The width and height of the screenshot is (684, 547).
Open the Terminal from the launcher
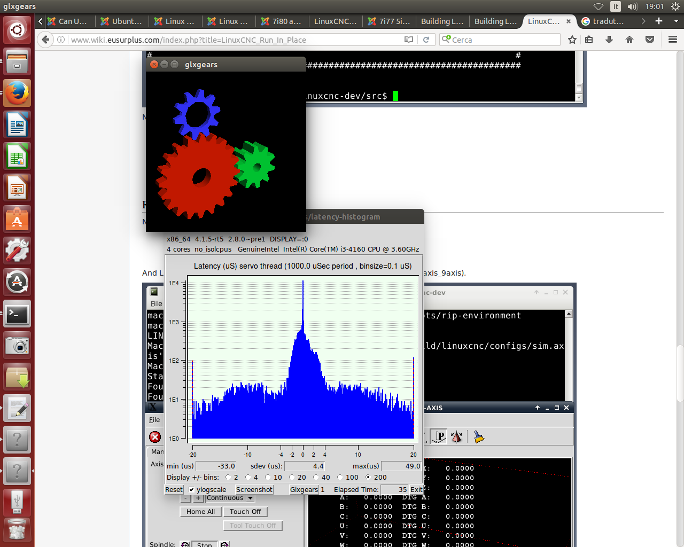[x=17, y=314]
